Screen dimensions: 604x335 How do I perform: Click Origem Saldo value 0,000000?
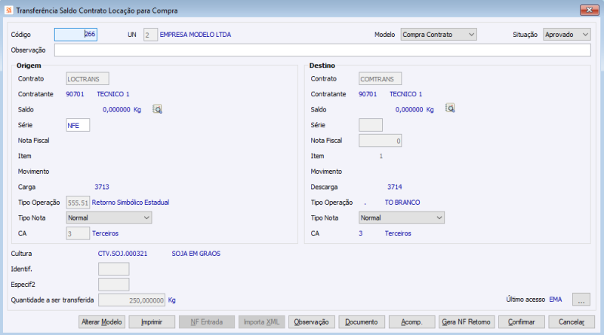116,110
